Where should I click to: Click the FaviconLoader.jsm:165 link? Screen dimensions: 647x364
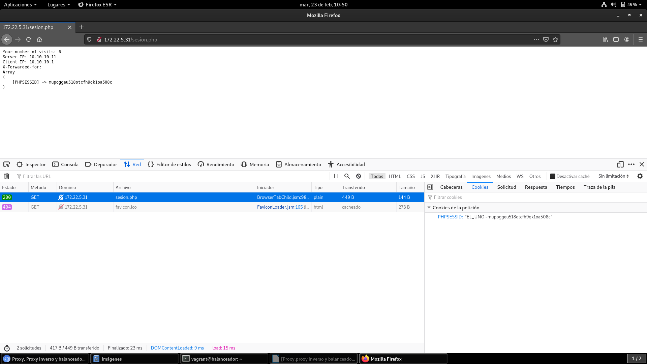click(x=280, y=207)
